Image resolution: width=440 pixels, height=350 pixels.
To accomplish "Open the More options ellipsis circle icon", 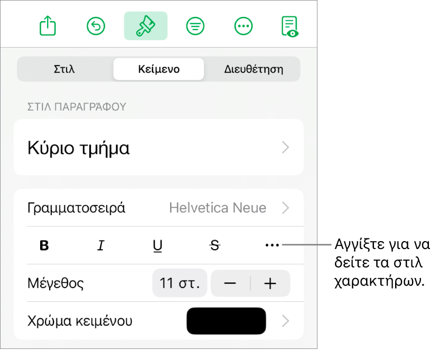I will [244, 26].
